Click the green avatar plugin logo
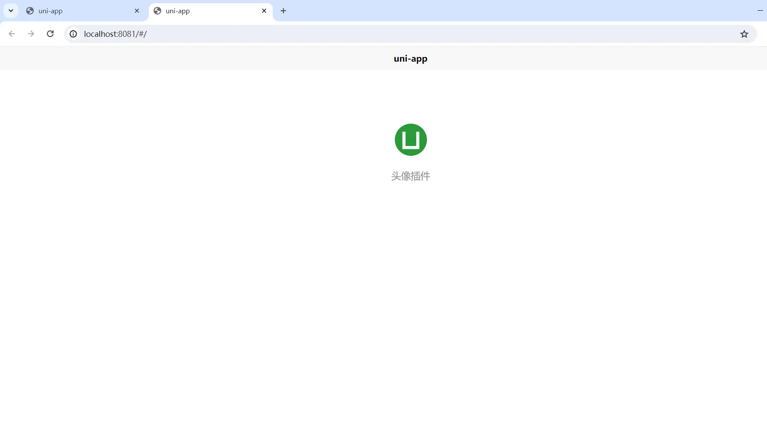The width and height of the screenshot is (767, 422). click(411, 140)
